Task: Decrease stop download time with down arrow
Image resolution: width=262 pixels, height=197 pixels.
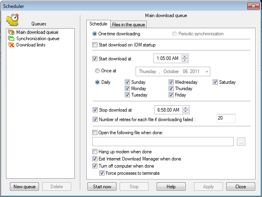Action: coord(186,112)
